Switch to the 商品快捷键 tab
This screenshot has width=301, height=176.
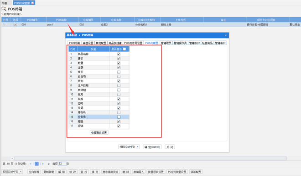tap(115, 43)
